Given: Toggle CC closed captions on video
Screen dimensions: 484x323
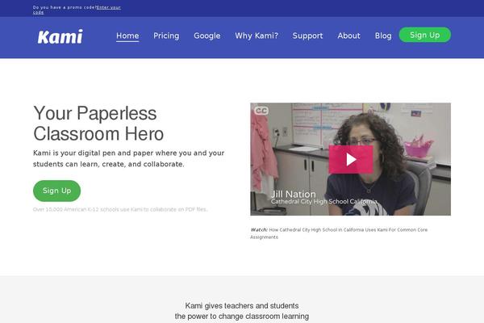Looking at the screenshot, I should 261,111.
